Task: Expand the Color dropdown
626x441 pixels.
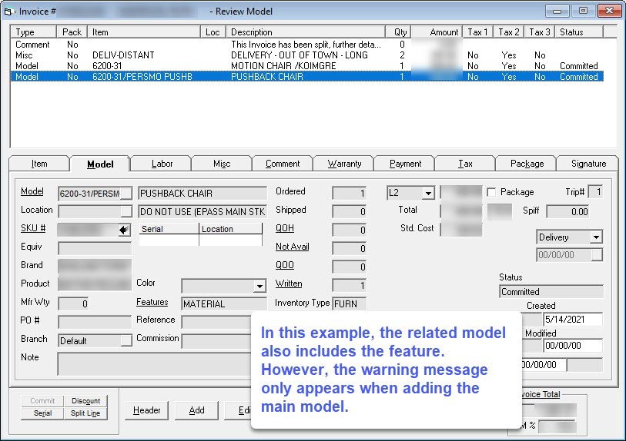Action: [x=260, y=286]
